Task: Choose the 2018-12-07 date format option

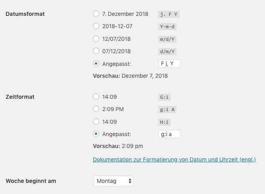Action: pos(96,26)
